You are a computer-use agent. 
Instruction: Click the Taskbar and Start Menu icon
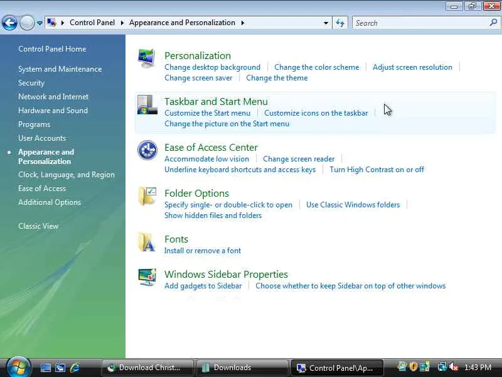tap(147, 104)
